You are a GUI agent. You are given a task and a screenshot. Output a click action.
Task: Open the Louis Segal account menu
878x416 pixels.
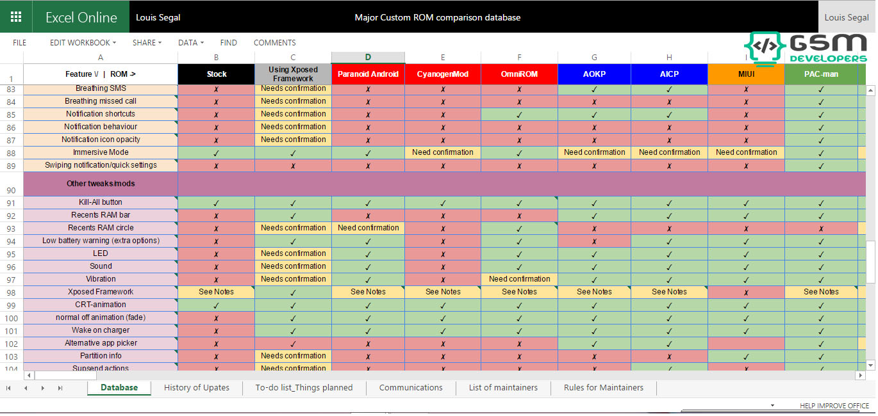tap(847, 17)
